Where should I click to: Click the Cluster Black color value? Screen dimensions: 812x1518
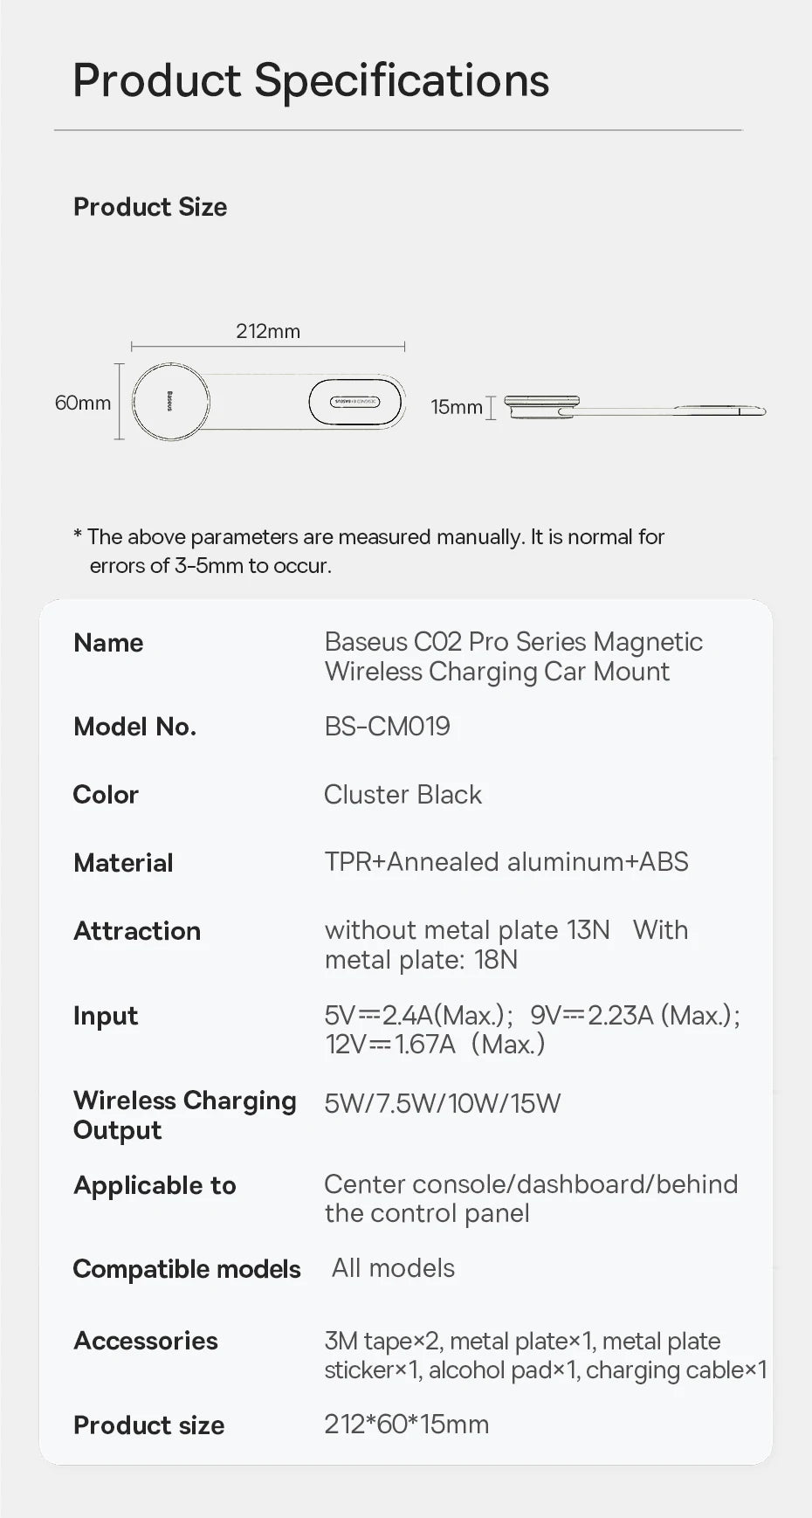403,794
